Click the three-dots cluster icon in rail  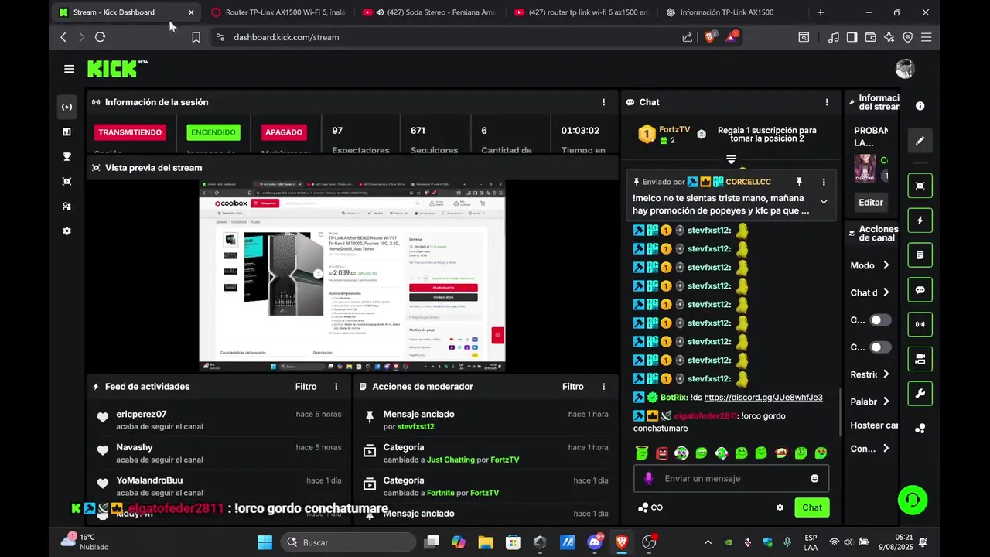pyautogui.click(x=920, y=428)
